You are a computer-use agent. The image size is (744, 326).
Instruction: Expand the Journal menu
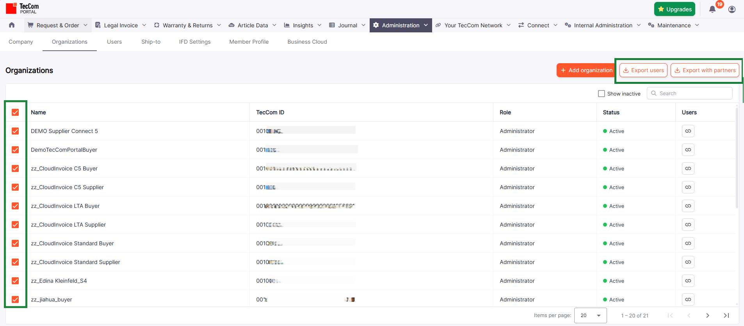click(x=347, y=25)
